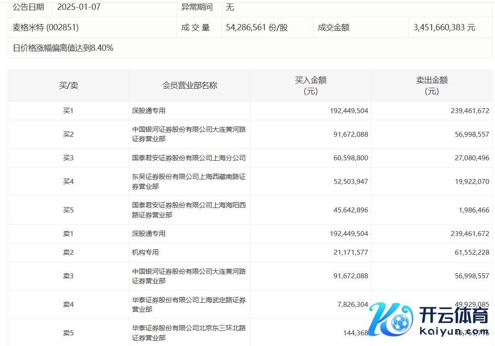The width and height of the screenshot is (495, 346).
Task: Click the turnover amount 3,451,660,383 元
Action: tap(444, 28)
